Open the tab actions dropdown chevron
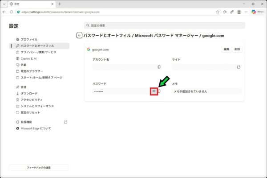 (4, 4)
